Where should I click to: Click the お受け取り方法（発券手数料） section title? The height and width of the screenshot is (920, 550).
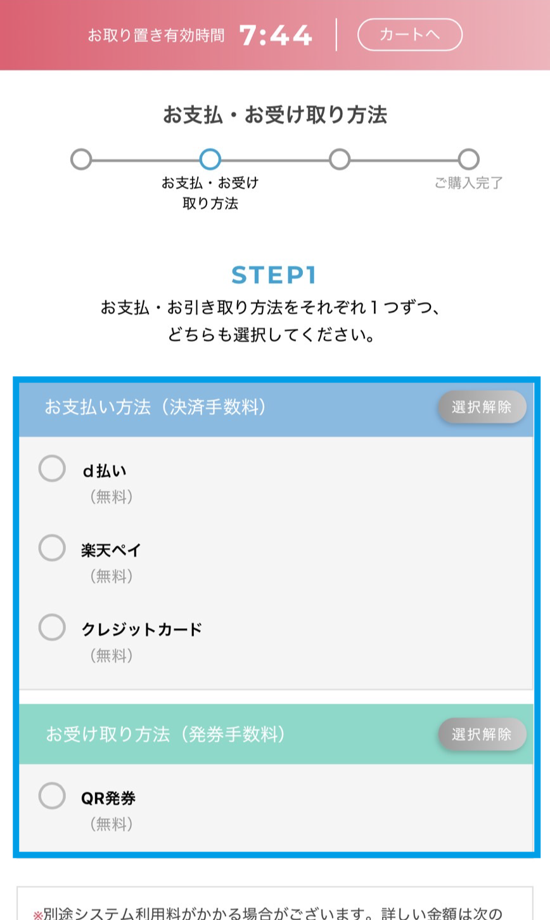[x=166, y=734]
